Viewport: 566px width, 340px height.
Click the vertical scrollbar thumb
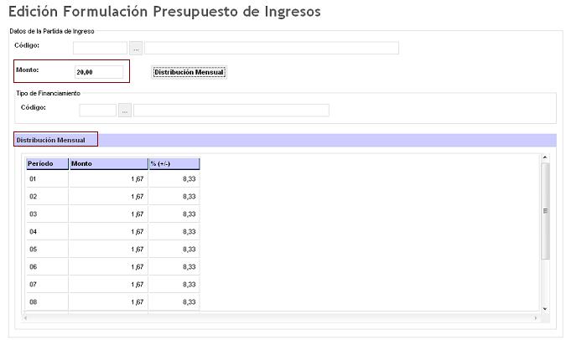click(x=545, y=209)
